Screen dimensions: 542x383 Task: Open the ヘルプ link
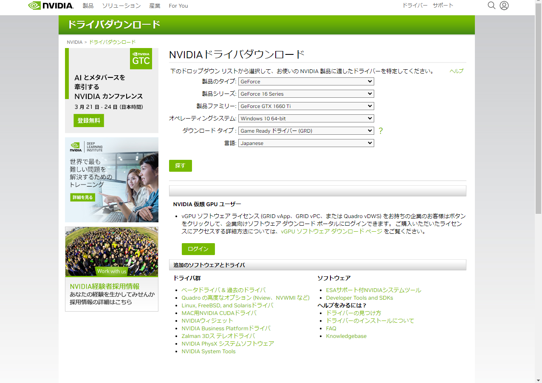pos(456,71)
